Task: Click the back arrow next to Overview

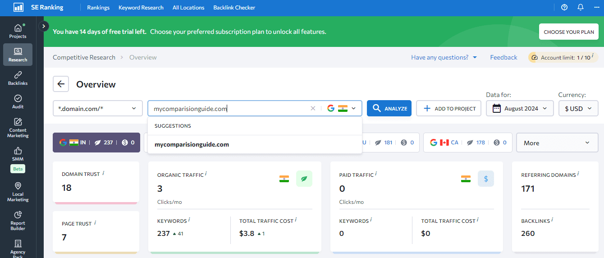Action: tap(61, 84)
